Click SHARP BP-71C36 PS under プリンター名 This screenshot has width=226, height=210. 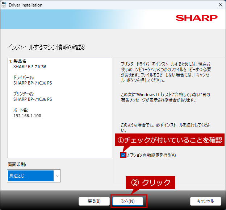pyautogui.click(x=33, y=99)
